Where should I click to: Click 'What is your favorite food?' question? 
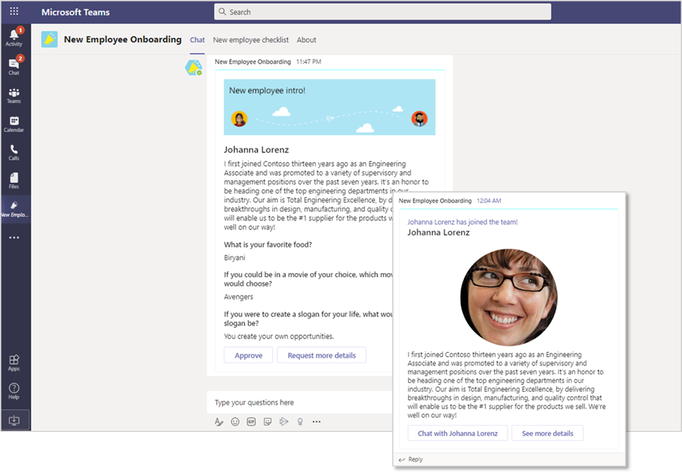(267, 244)
